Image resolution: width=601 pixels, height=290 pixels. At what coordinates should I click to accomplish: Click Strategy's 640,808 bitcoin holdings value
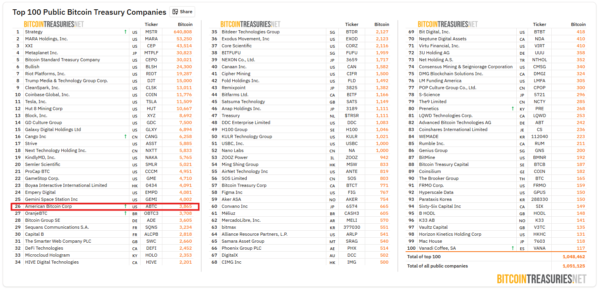183,32
